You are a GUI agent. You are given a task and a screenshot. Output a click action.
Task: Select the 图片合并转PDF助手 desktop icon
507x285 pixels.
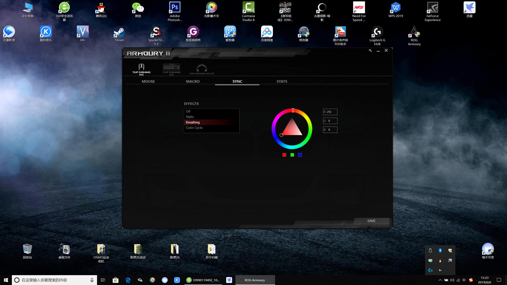point(340,36)
